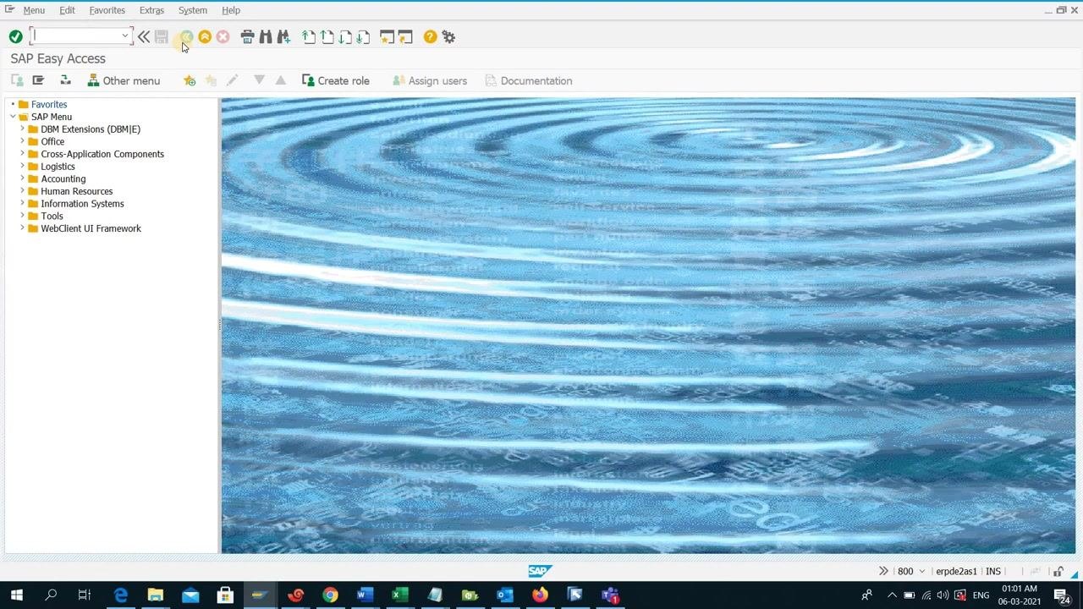Screen dimensions: 1083x609
Task: Open Customize Local Layout gear icon
Action: (448, 36)
